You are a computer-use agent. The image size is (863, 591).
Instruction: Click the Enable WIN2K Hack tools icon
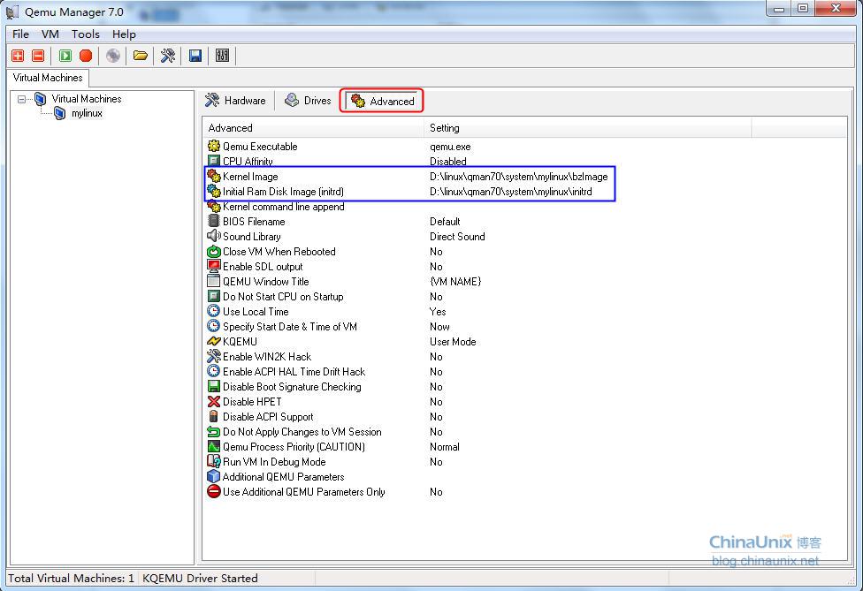point(214,356)
